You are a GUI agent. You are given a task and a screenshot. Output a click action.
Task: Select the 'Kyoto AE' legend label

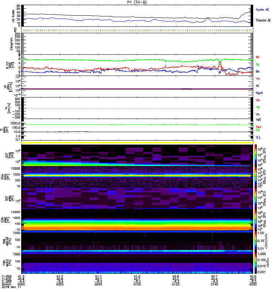tap(262, 9)
